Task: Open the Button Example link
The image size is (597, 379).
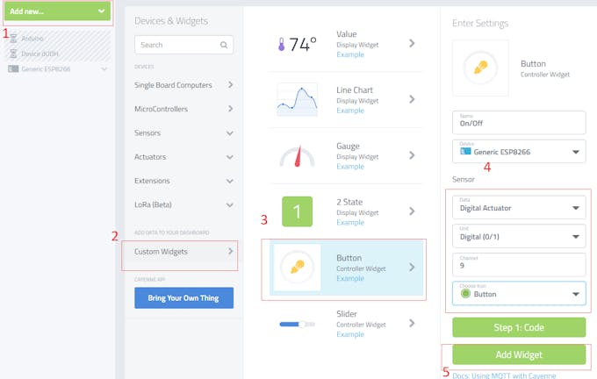Action: tap(350, 278)
